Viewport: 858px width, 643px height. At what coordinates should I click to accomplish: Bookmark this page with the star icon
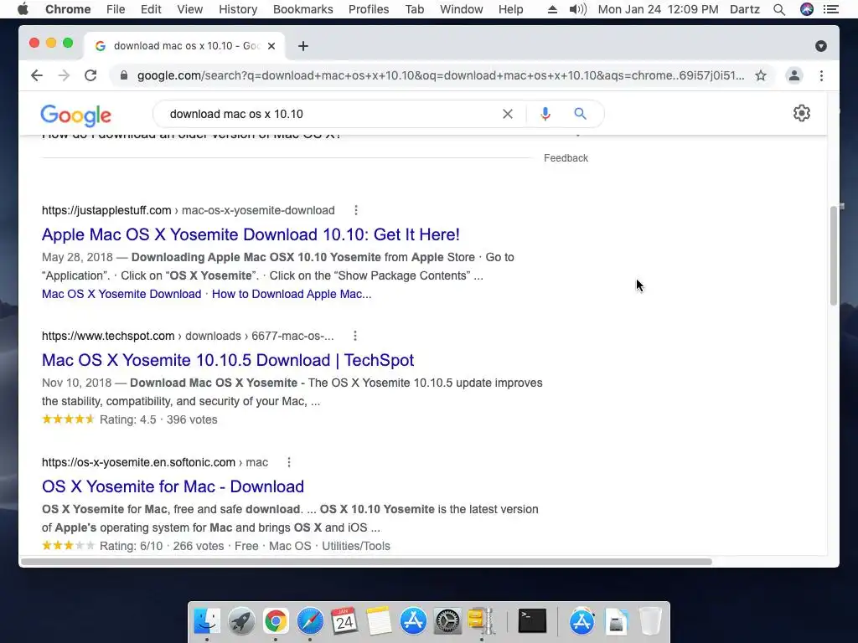[761, 75]
